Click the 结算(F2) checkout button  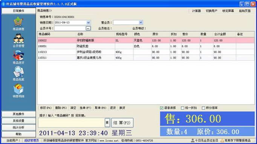pyautogui.click(x=122, y=123)
